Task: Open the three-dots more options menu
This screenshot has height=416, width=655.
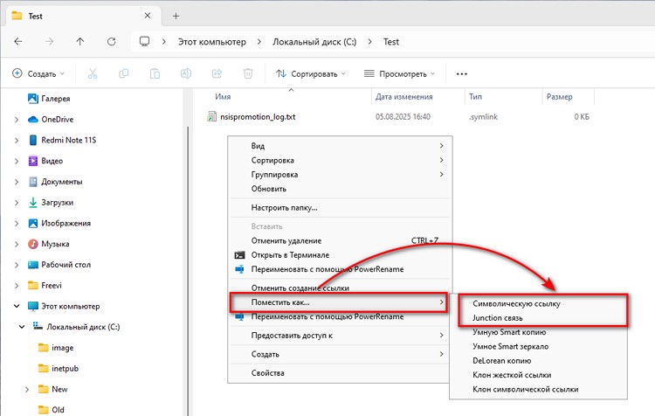Action: (462, 74)
